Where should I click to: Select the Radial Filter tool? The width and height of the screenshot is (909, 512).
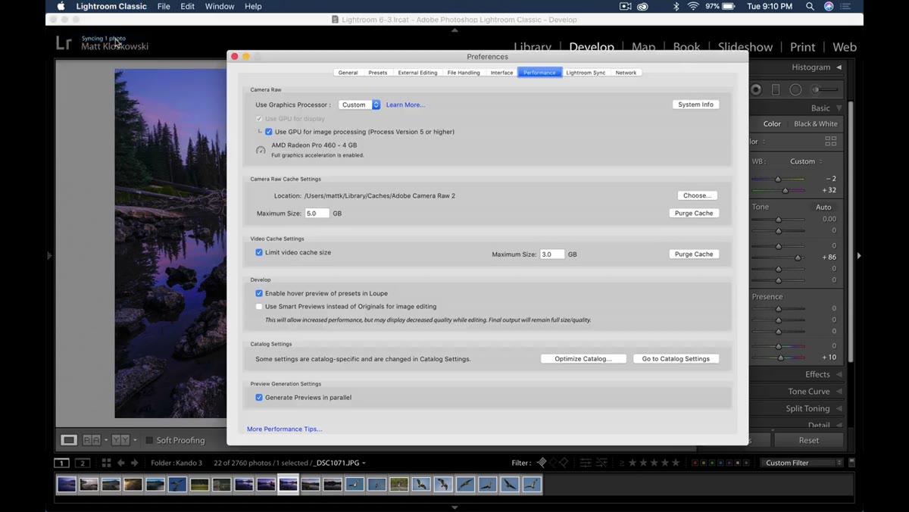[795, 89]
